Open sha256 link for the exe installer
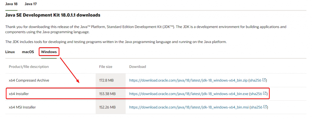 pyautogui.click(x=256, y=94)
